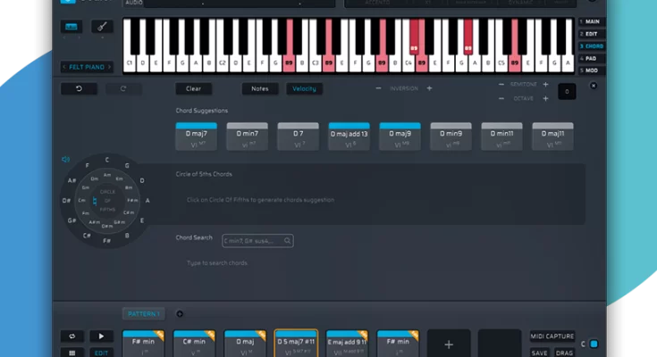Click the MIDI Capture button

(552, 336)
